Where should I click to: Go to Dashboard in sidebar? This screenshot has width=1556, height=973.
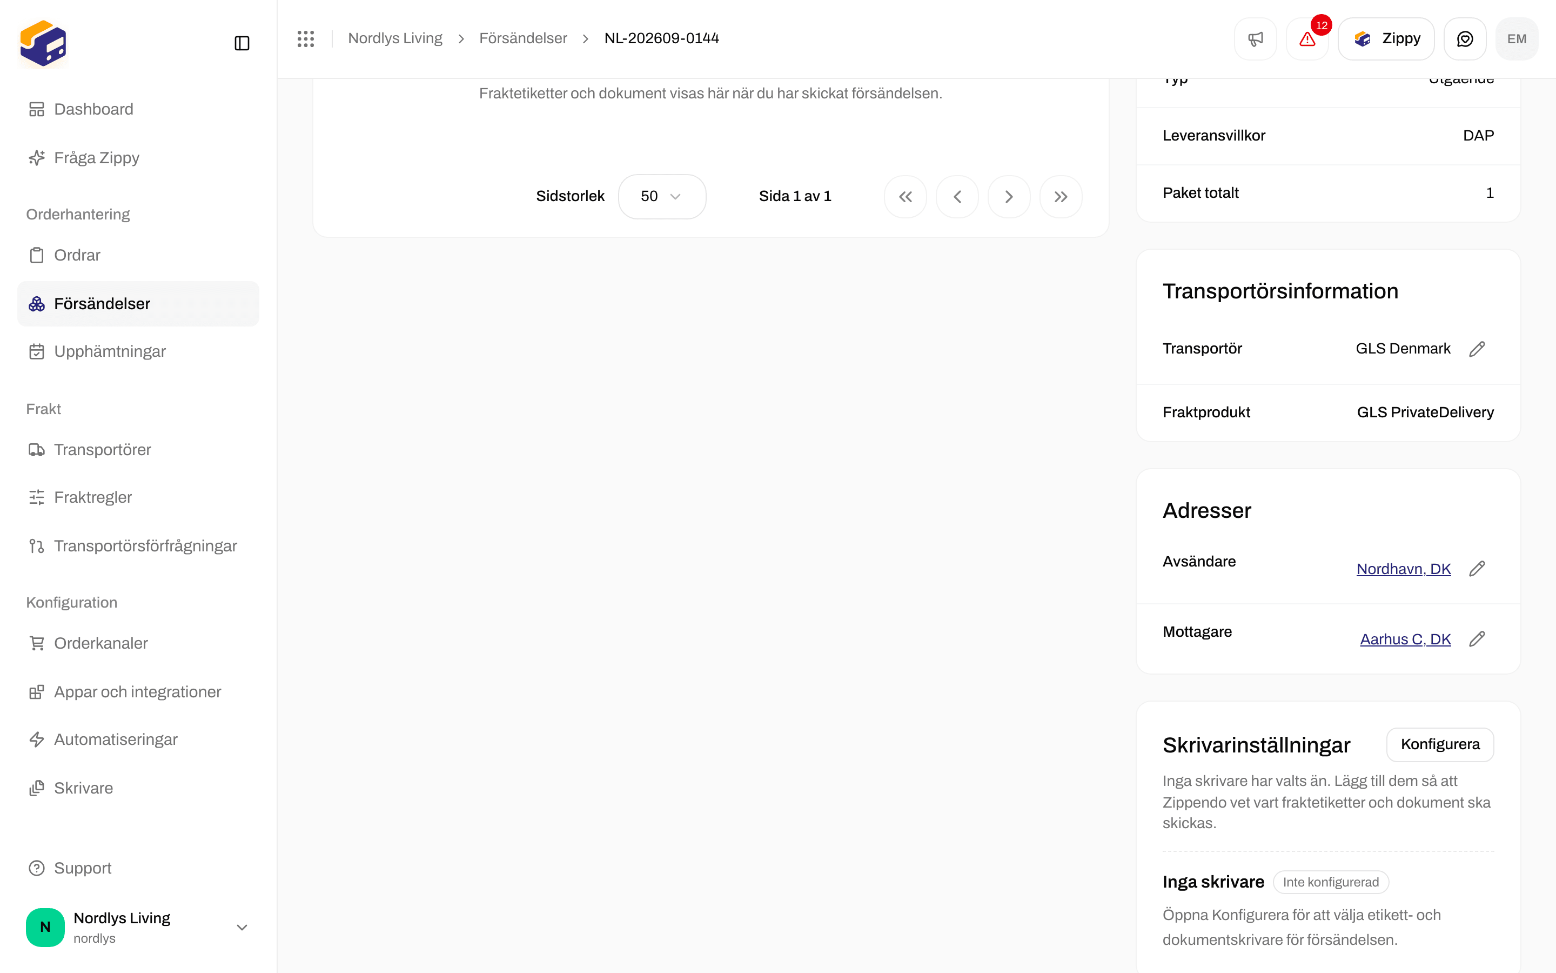point(138,109)
